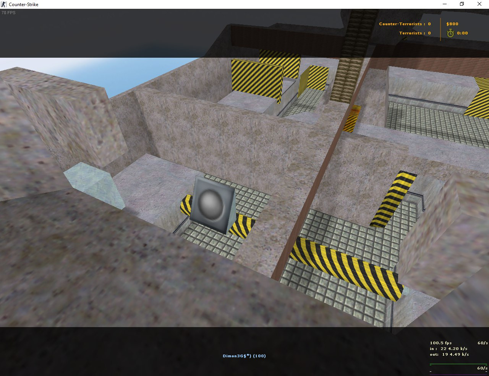
Task: Click the green net graph line
Action: [x=458, y=364]
